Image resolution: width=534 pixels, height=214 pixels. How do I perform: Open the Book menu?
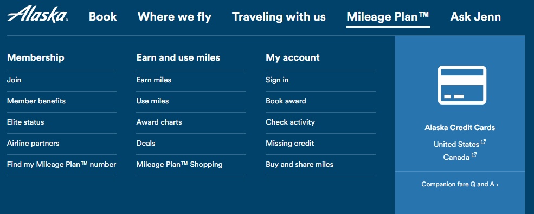coord(103,17)
